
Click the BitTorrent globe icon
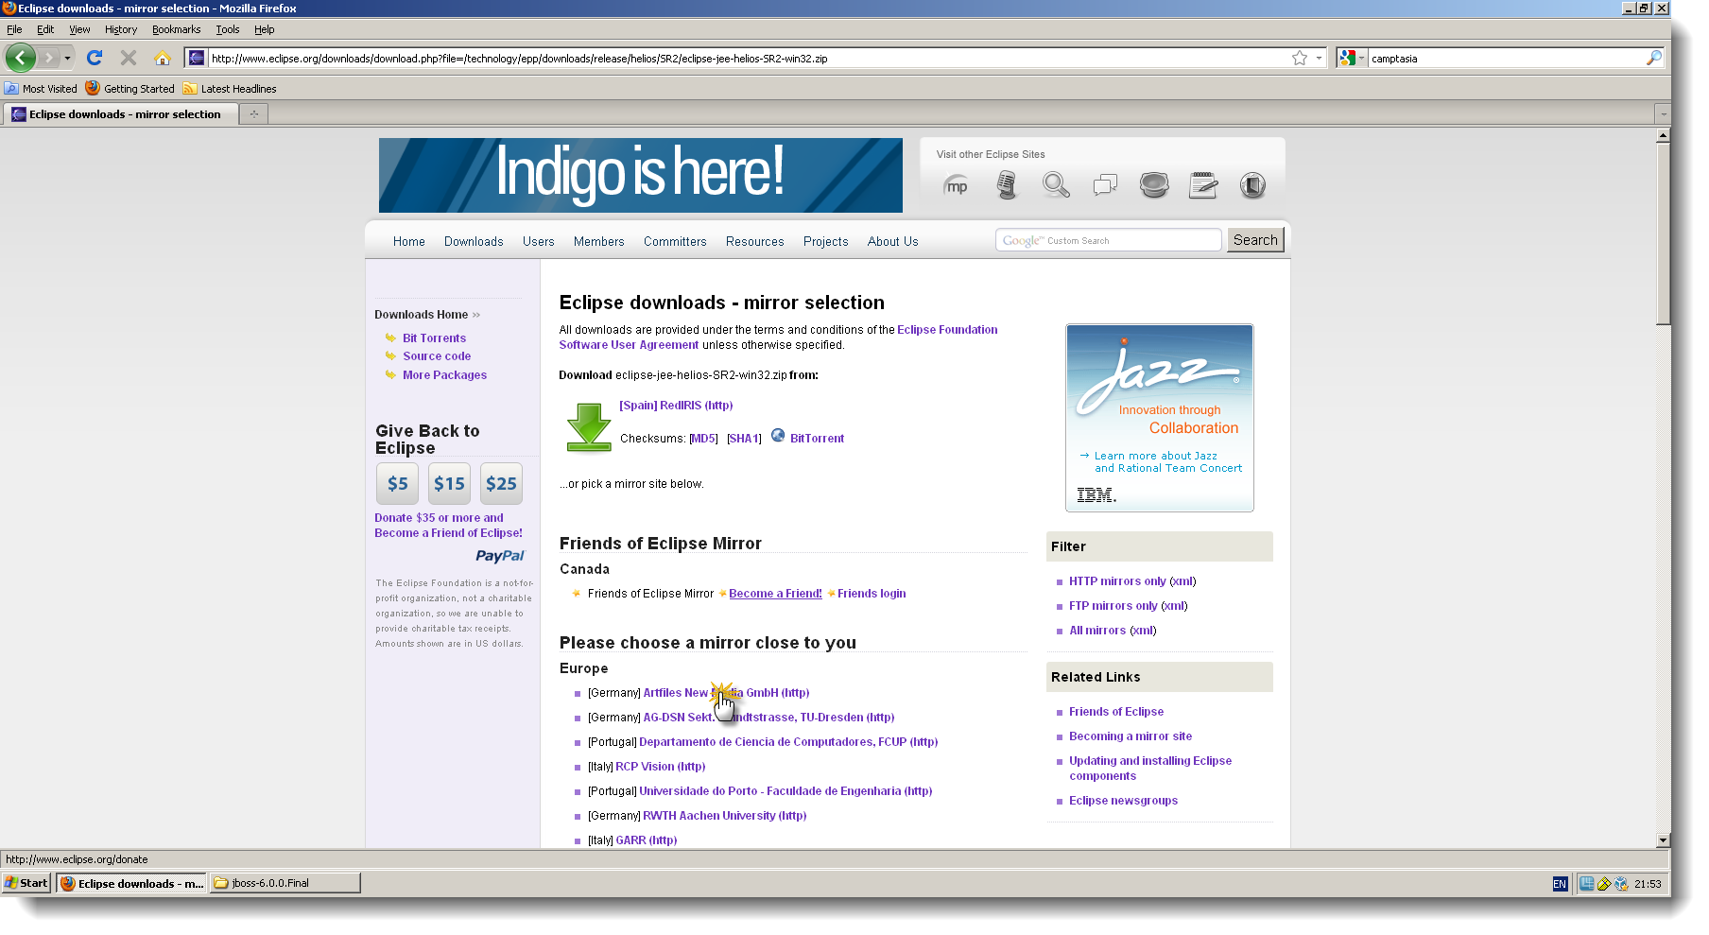pyautogui.click(x=778, y=436)
